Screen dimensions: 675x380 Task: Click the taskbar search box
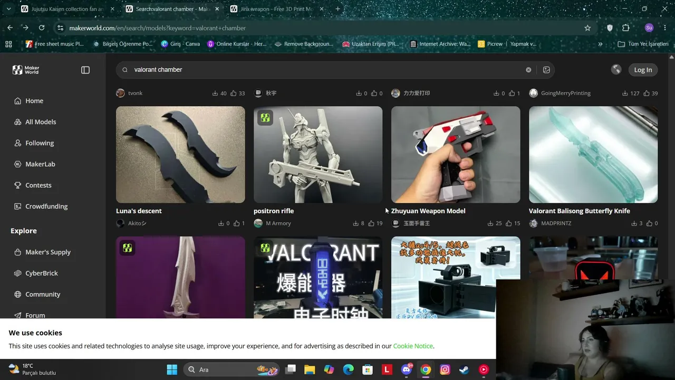[x=232, y=369]
